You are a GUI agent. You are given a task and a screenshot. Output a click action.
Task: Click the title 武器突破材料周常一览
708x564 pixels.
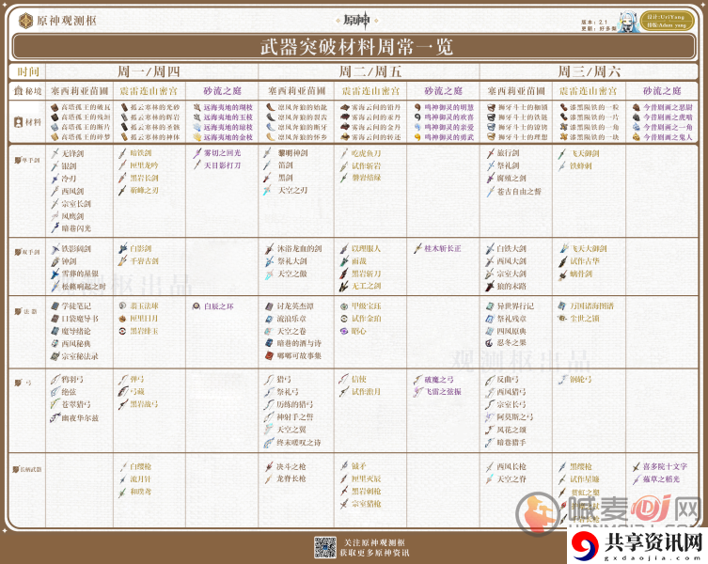click(356, 46)
